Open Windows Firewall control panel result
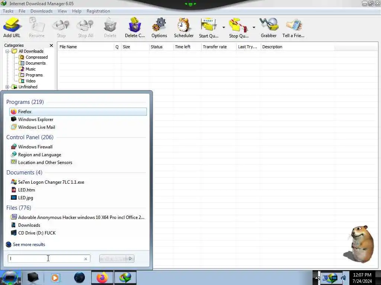Viewport: 381px width, 285px height. pyautogui.click(x=78, y=147)
